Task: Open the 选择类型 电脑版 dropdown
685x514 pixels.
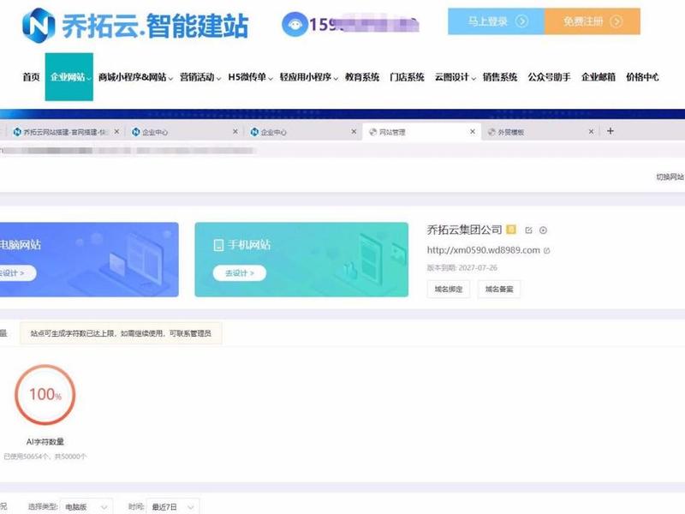Action: point(86,506)
